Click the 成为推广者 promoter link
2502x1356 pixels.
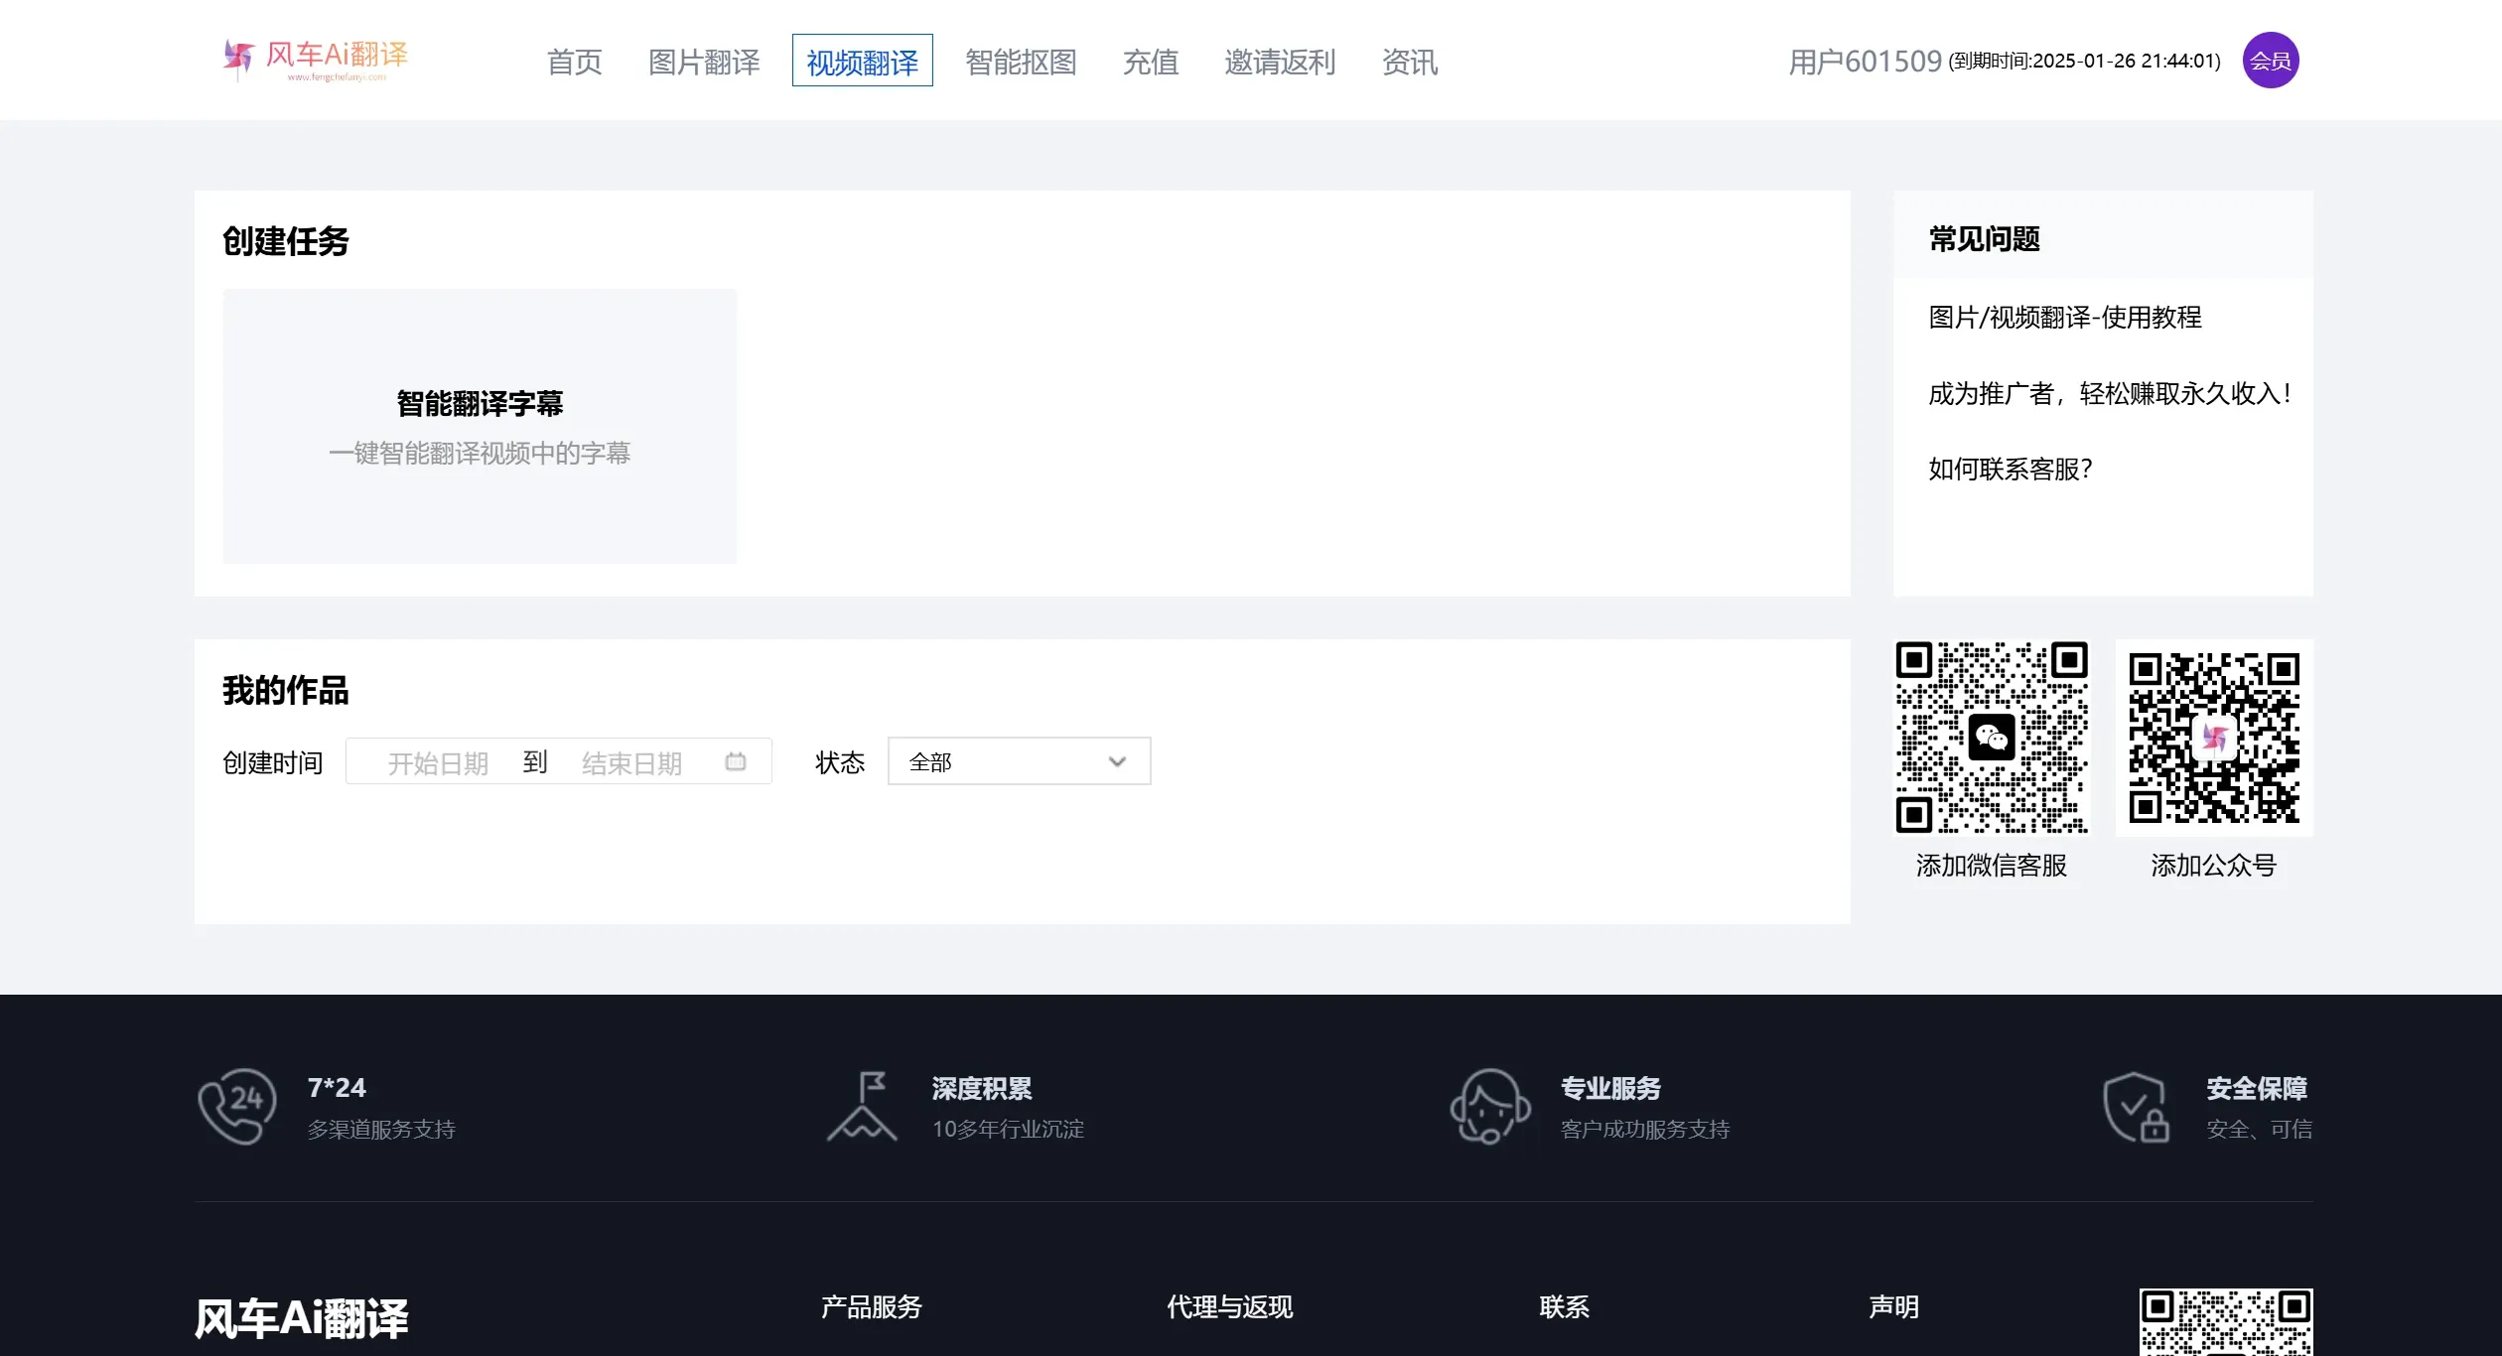click(x=2110, y=393)
